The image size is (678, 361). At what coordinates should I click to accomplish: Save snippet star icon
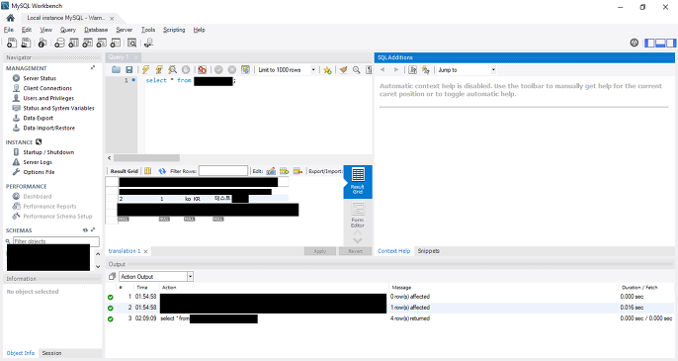(327, 69)
